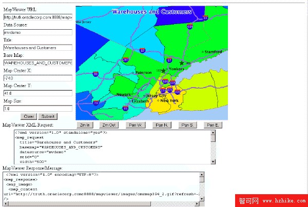Click the right arrow of Response horizontal scrollbar
This screenshot has height=207, width=308.
(197, 203)
